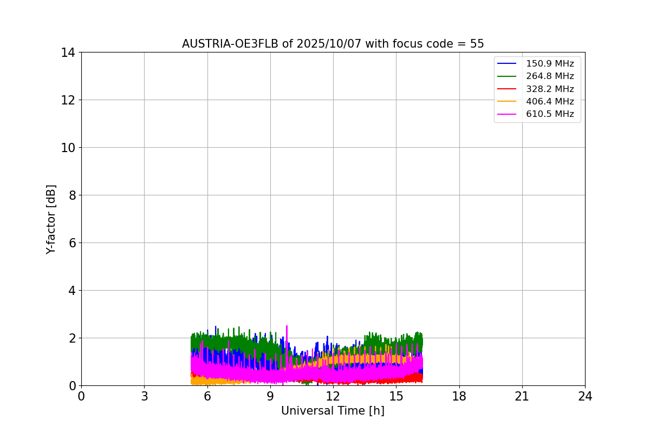Select the 264.8 MHz legend entry
The image size is (650, 433).
[535, 76]
